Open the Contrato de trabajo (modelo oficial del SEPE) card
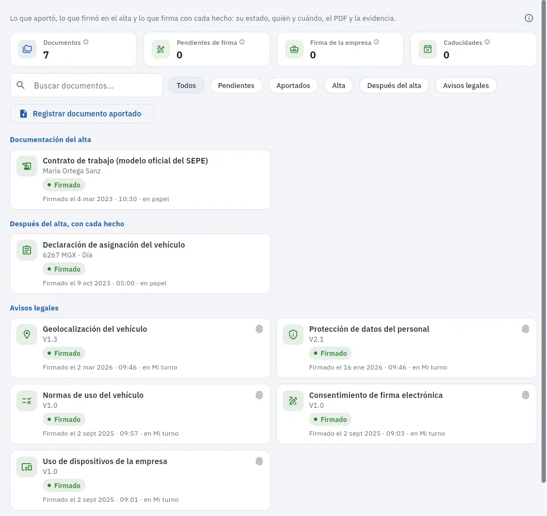This screenshot has height=516, width=547. click(140, 179)
